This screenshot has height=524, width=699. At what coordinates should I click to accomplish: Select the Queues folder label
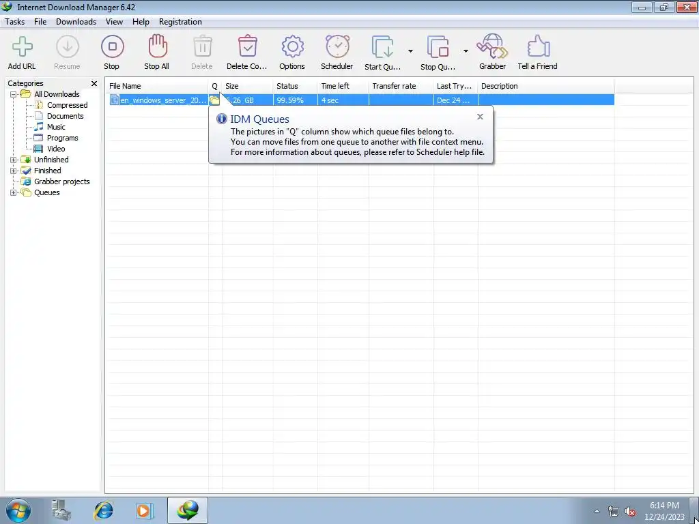(47, 192)
